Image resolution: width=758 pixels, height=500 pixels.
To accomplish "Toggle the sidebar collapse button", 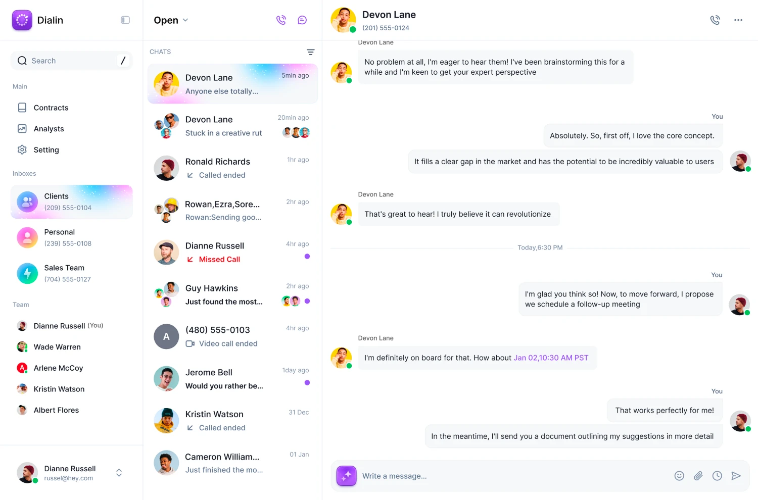I will tap(125, 20).
